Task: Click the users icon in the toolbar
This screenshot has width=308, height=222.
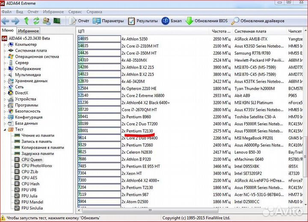Action: tap(47, 21)
